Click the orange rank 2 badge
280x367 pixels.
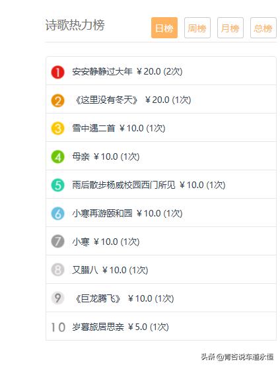tap(57, 100)
